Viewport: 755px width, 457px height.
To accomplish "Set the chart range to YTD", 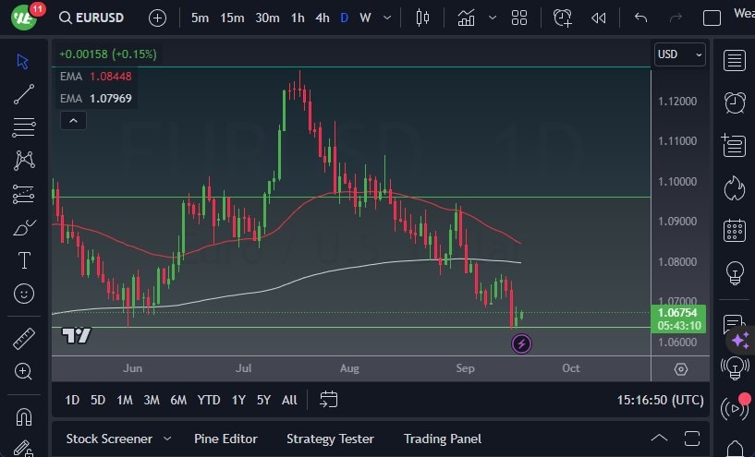I will click(209, 400).
